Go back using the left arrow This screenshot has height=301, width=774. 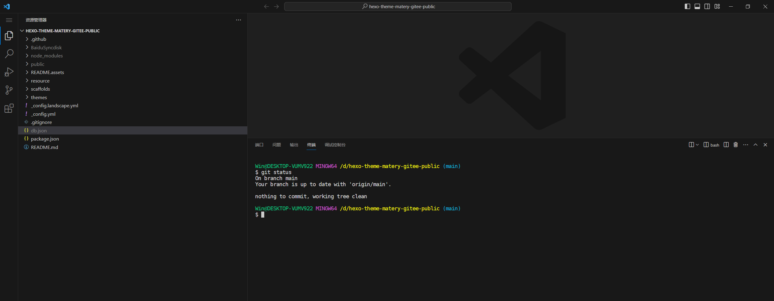point(266,6)
